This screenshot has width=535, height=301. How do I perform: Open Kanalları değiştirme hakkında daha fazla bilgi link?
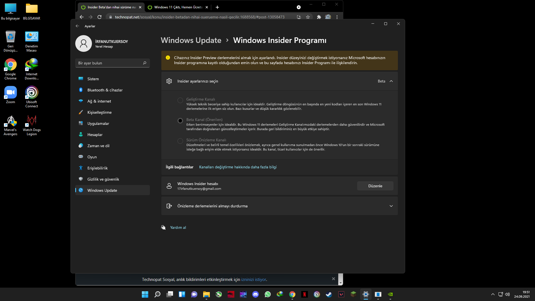[238, 167]
